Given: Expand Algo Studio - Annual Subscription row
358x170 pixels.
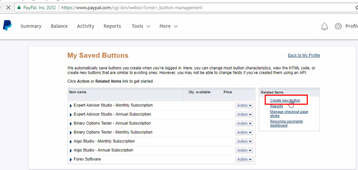Looking at the screenshot, I should [71, 151].
